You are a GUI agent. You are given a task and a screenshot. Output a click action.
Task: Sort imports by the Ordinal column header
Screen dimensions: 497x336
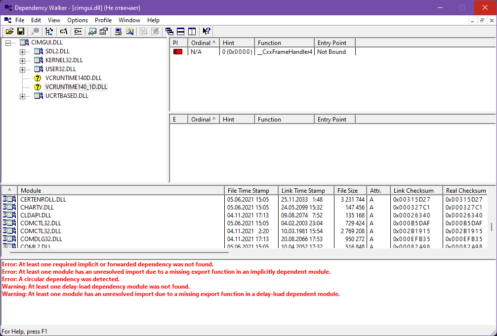[203, 42]
